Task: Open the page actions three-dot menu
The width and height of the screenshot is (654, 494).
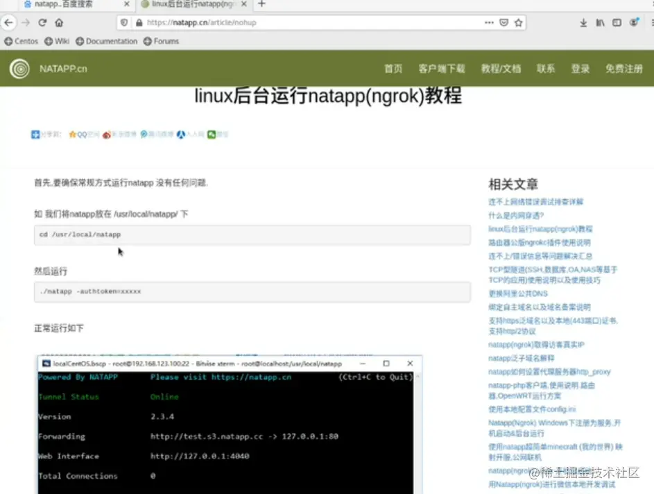Action: click(489, 22)
